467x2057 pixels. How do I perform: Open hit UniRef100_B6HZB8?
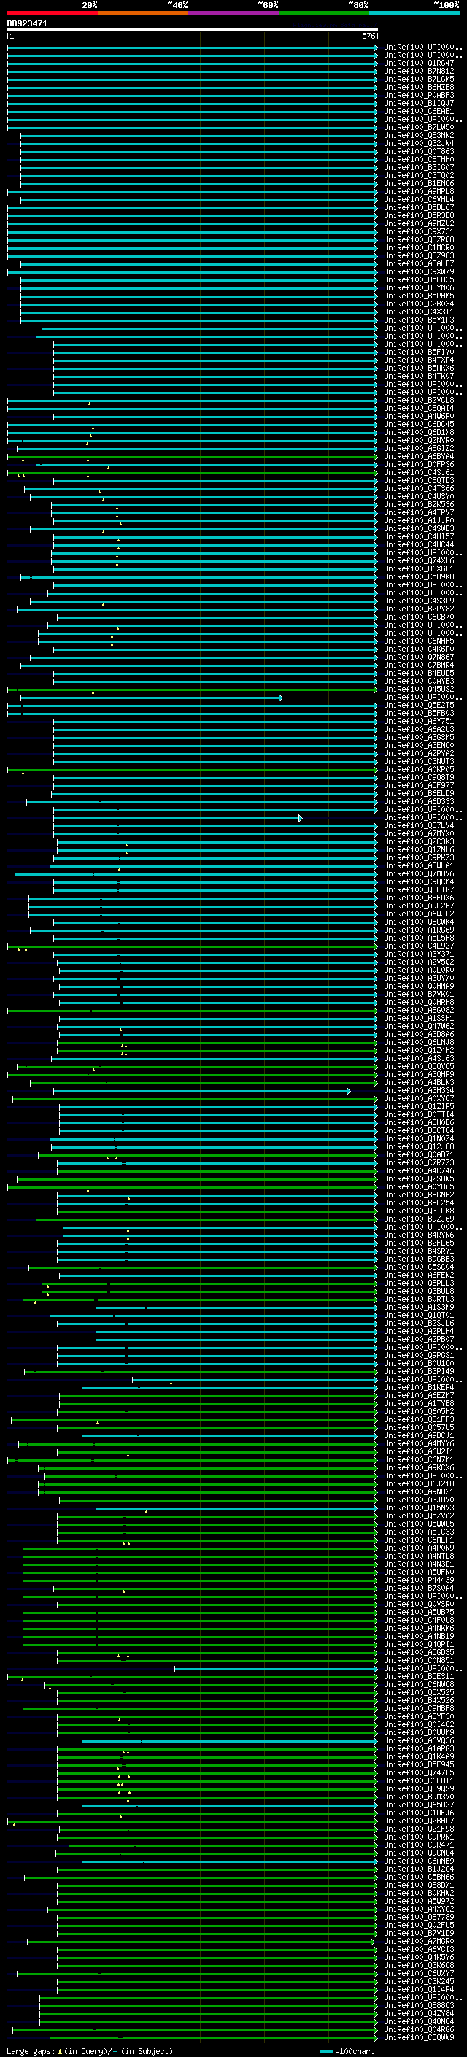pos(418,87)
